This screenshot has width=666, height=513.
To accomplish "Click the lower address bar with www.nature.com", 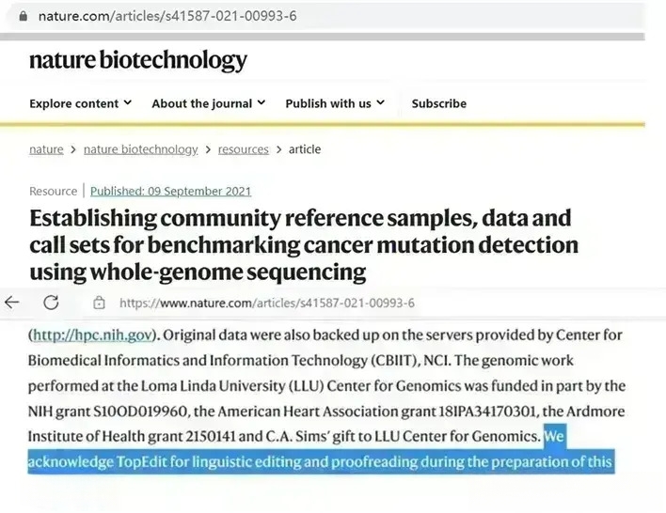I will (267, 303).
